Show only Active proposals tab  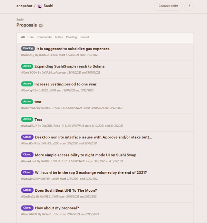(x=59, y=37)
